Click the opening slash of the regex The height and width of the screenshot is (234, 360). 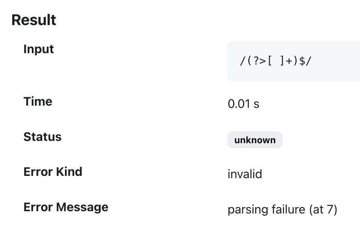pyautogui.click(x=242, y=61)
